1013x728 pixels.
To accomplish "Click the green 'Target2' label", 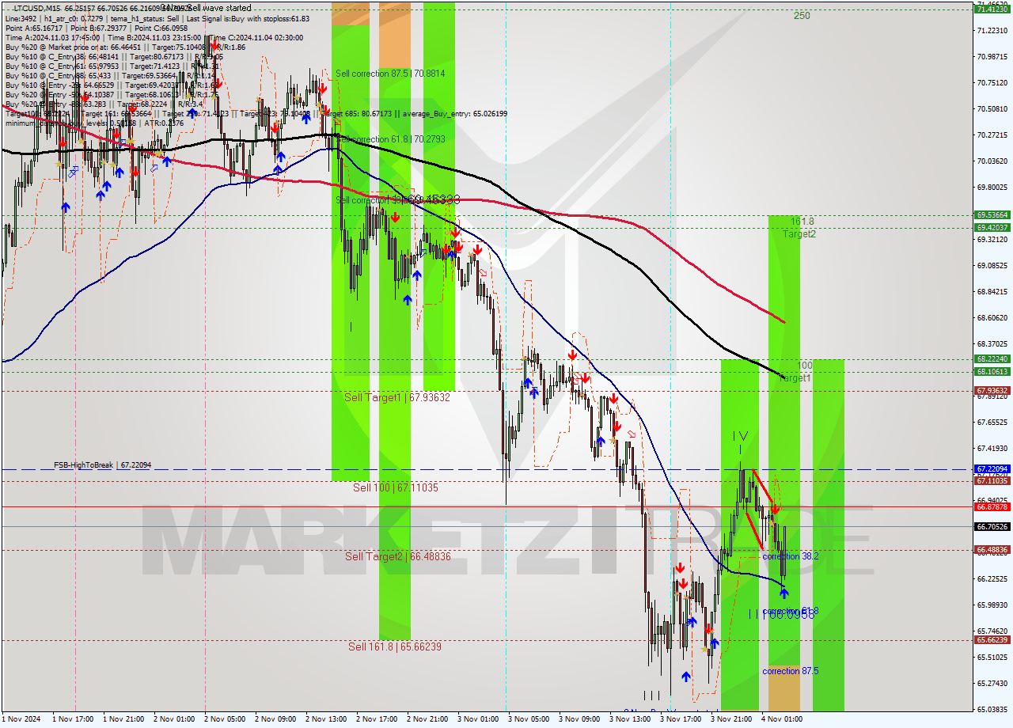I will (x=800, y=234).
